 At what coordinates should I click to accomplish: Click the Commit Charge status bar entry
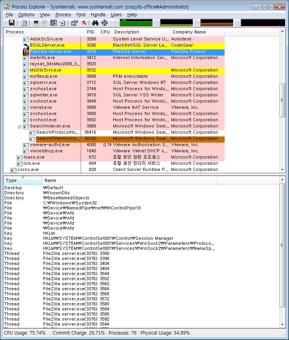click(79, 333)
